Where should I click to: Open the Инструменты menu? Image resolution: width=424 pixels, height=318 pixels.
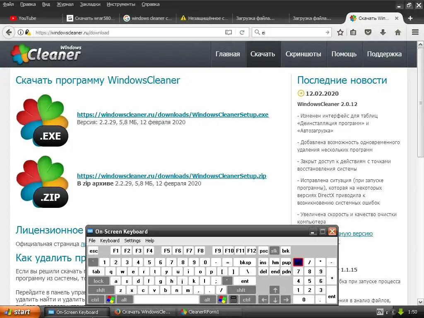pos(121,4)
